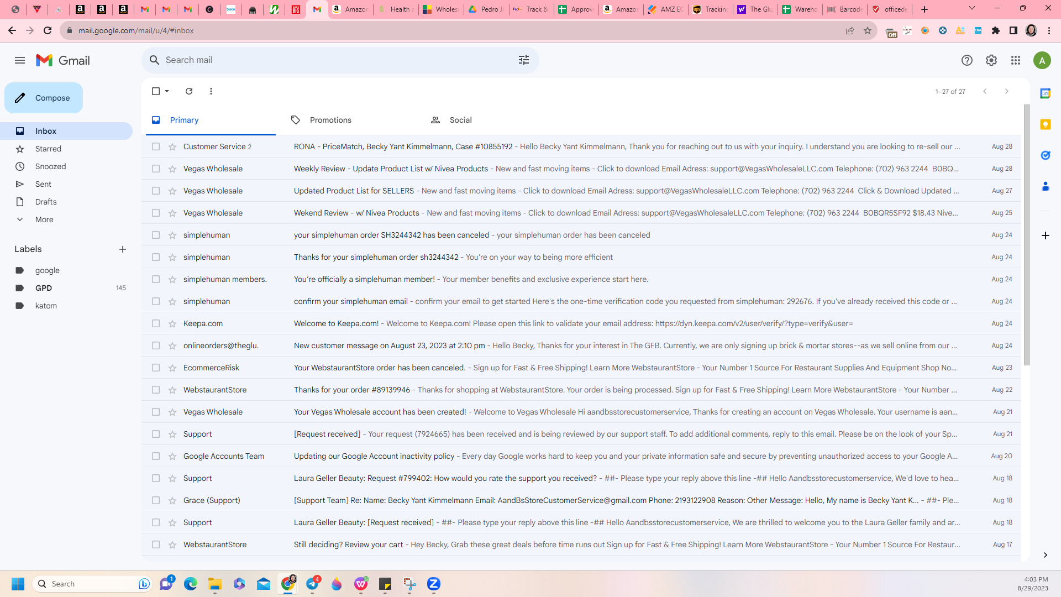Open browser Extensions puzzle icon
This screenshot has width=1061, height=597.
coord(995,30)
